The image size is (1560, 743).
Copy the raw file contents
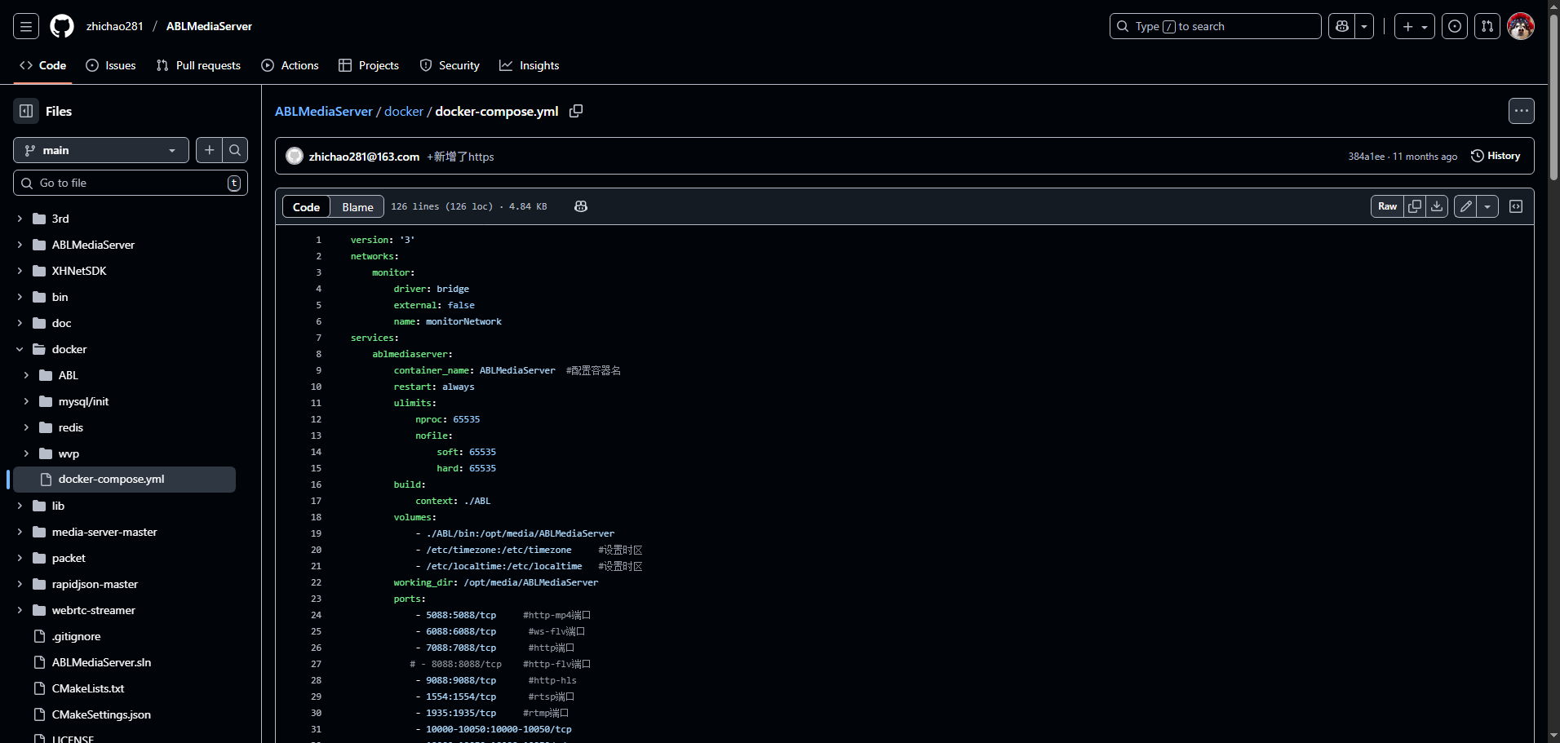point(1415,206)
